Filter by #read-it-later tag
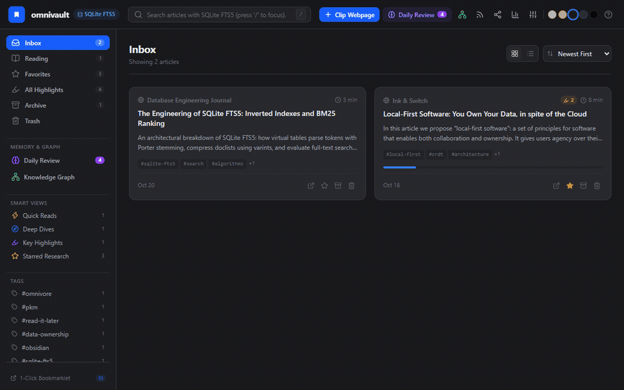The height and width of the screenshot is (390, 624). pos(58,320)
